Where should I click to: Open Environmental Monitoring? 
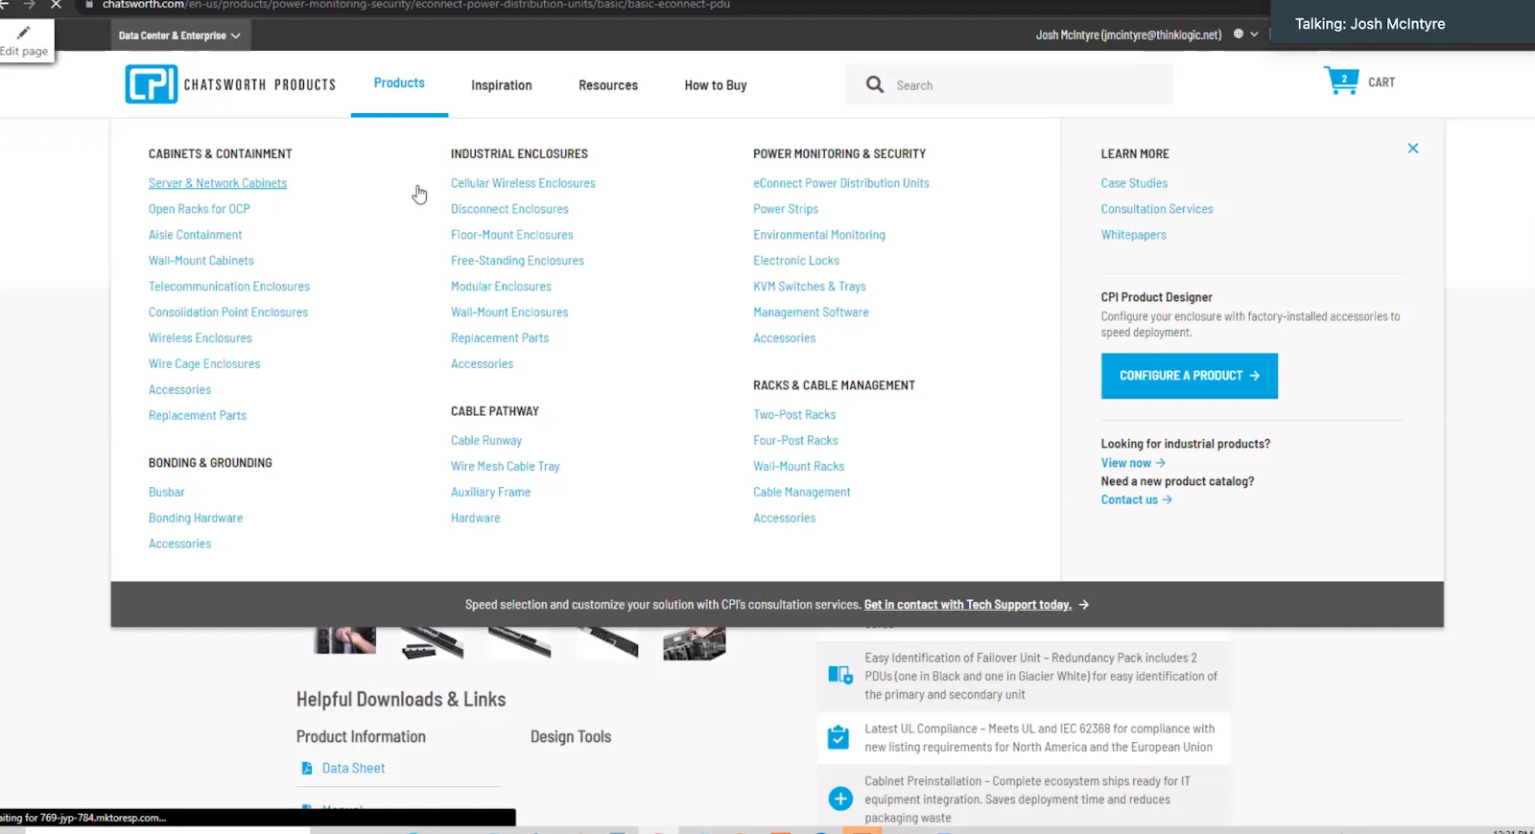(x=819, y=235)
